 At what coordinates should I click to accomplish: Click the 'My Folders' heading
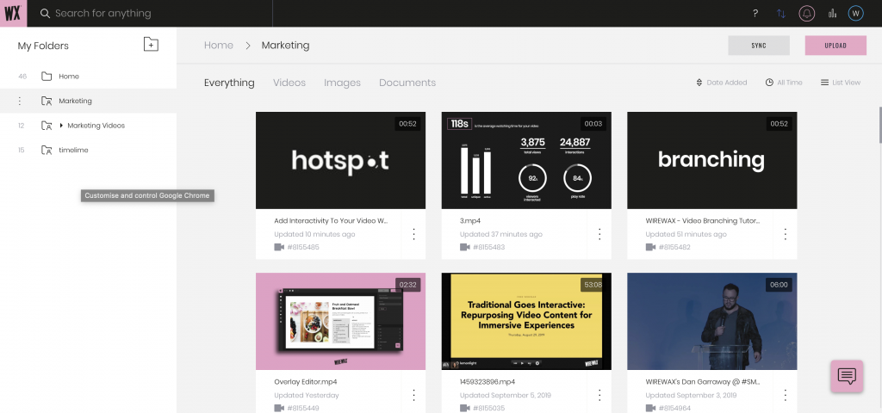[43, 46]
